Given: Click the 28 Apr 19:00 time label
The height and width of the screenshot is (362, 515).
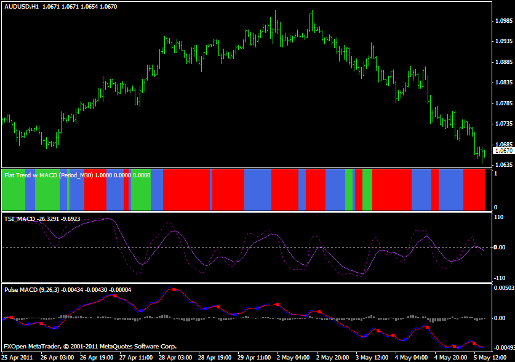Looking at the screenshot, I should (215, 358).
